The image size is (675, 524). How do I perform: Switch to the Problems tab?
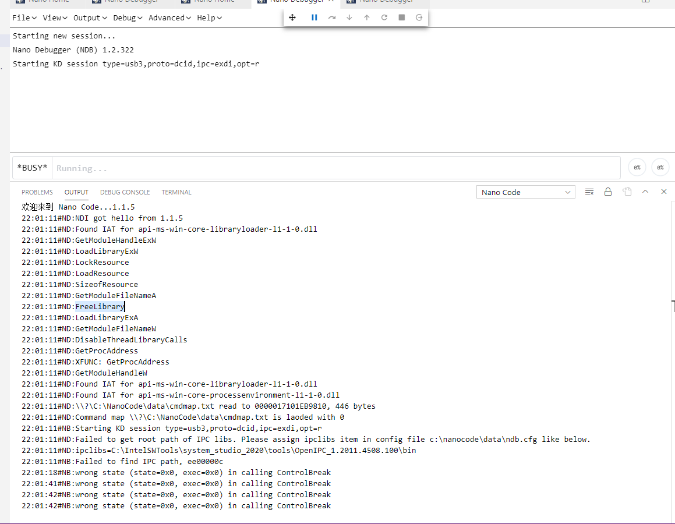pos(37,192)
